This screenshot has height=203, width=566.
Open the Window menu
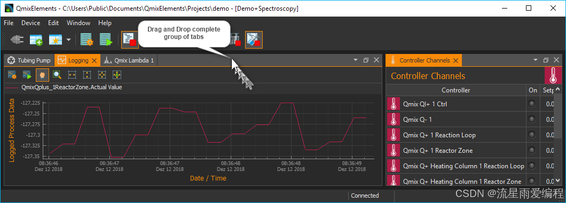(78, 23)
